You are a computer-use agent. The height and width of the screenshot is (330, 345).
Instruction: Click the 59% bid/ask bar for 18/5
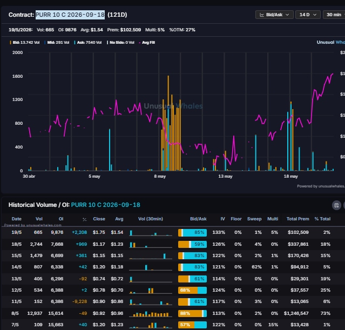click(x=193, y=244)
